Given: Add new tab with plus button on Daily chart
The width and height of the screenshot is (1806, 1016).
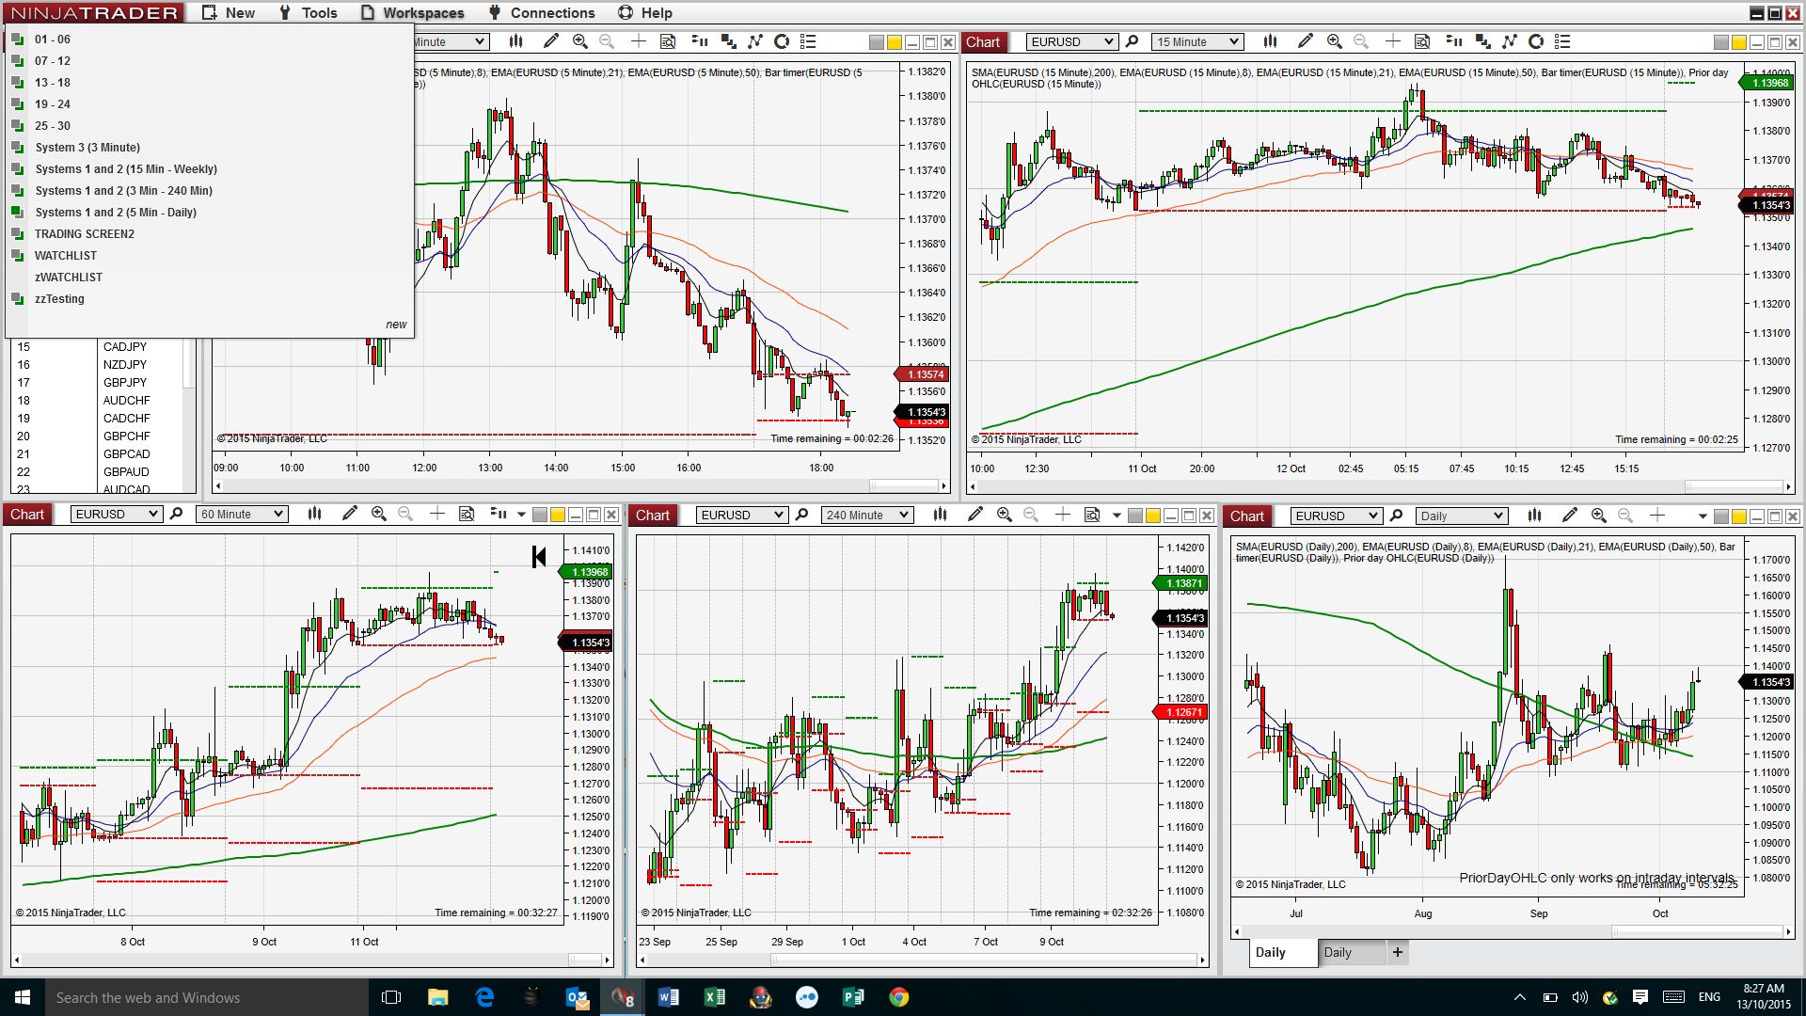Looking at the screenshot, I should tap(1398, 952).
